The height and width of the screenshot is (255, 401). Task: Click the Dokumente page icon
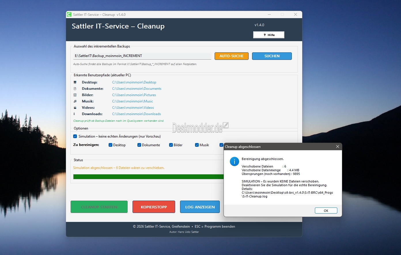(x=75, y=89)
